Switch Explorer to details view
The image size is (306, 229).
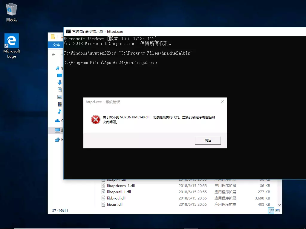coord(271,211)
